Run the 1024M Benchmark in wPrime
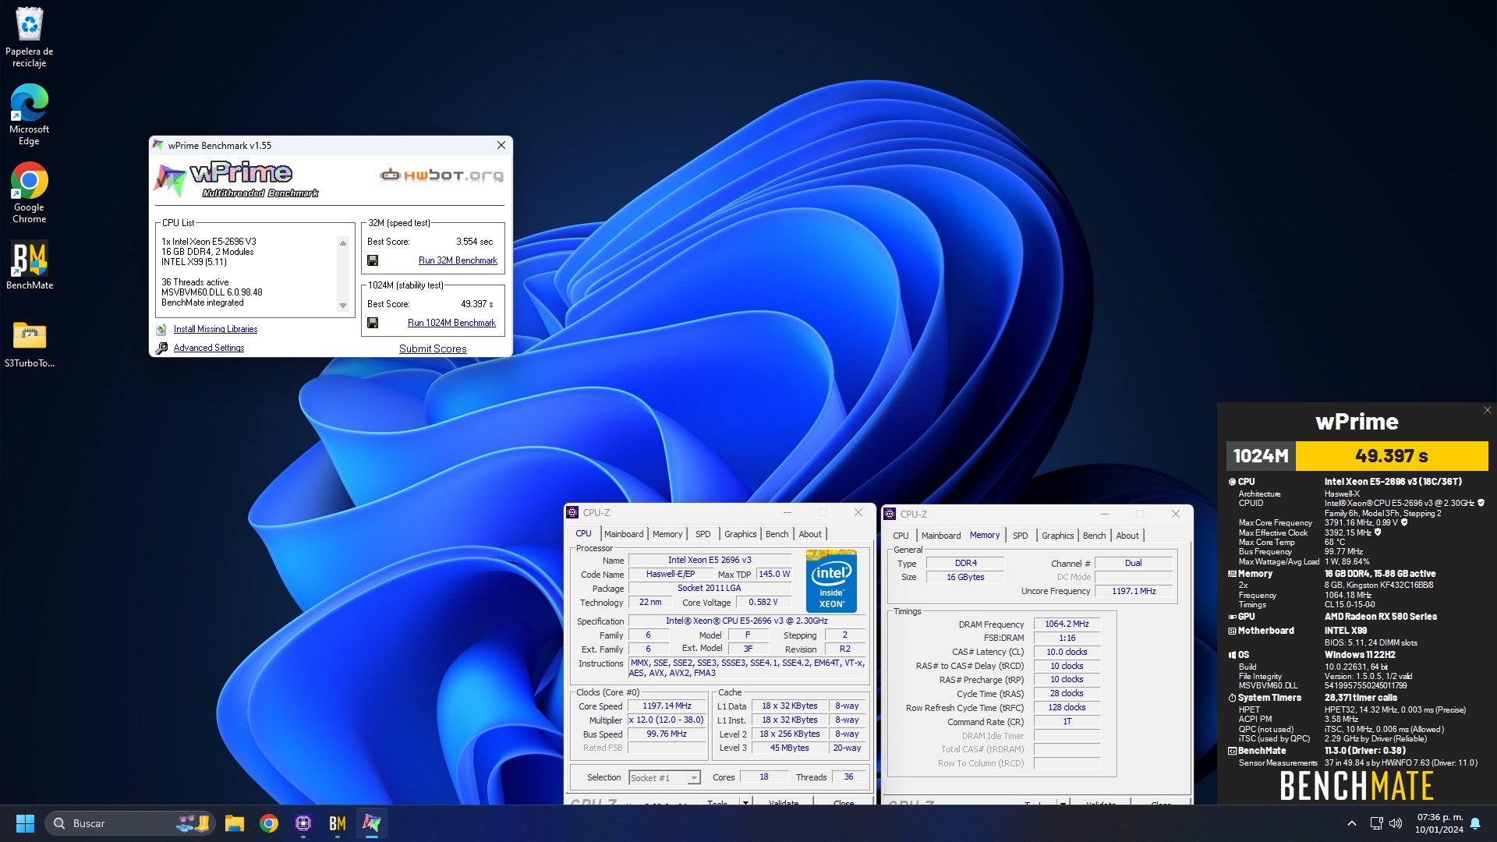The image size is (1497, 842). click(x=451, y=323)
